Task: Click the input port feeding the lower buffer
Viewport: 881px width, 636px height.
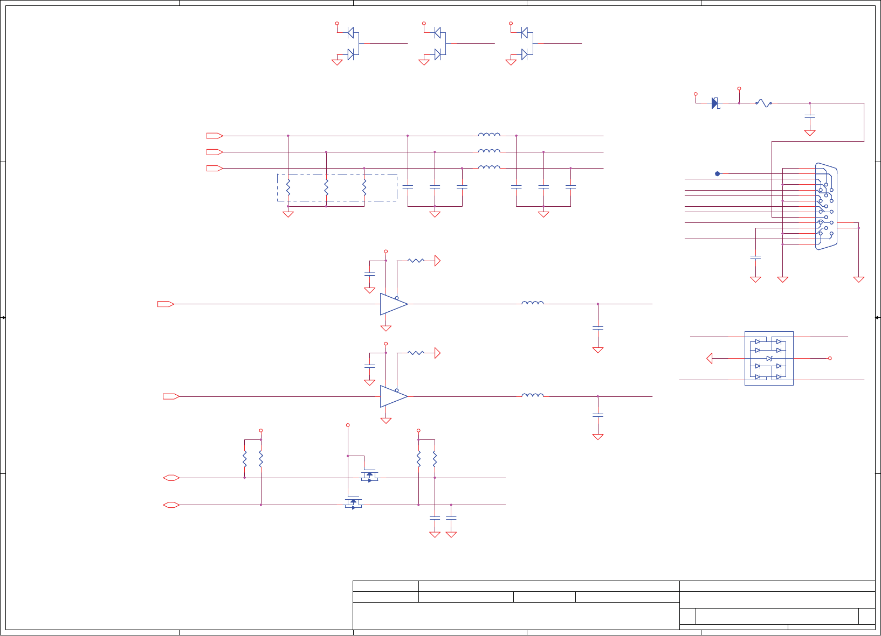Action: (x=171, y=396)
